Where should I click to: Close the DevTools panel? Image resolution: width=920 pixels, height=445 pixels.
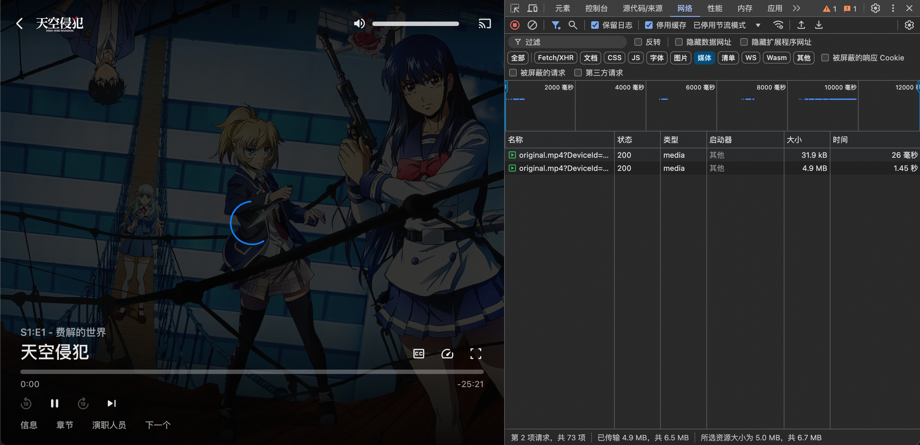pyautogui.click(x=909, y=8)
